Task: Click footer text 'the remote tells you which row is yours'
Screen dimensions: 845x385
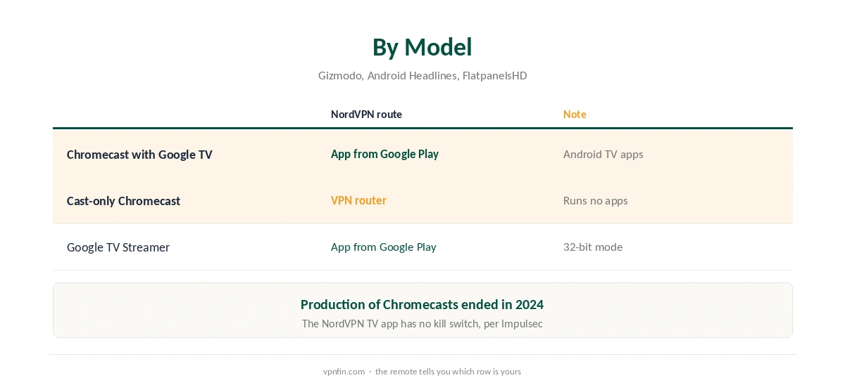Action: tap(448, 372)
